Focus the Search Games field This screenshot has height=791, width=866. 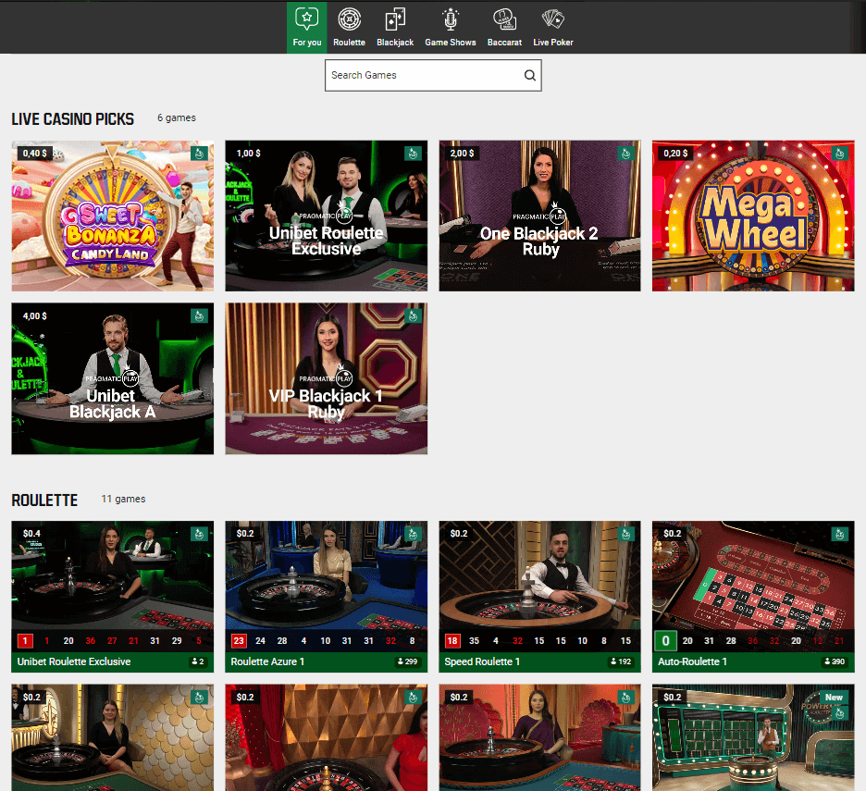(x=433, y=75)
